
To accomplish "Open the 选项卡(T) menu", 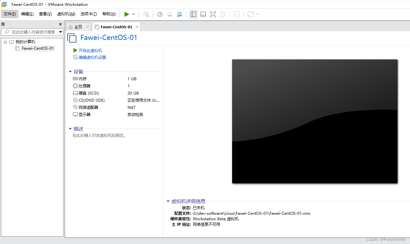I will pyautogui.click(x=89, y=14).
